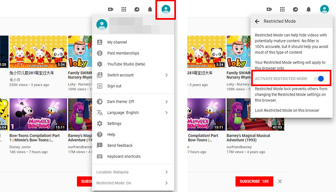Screen dimensions: 336x192
Task: Open Minnie's Bow-Toons thumbnail in left screenshot
Action: (x=38, y=114)
